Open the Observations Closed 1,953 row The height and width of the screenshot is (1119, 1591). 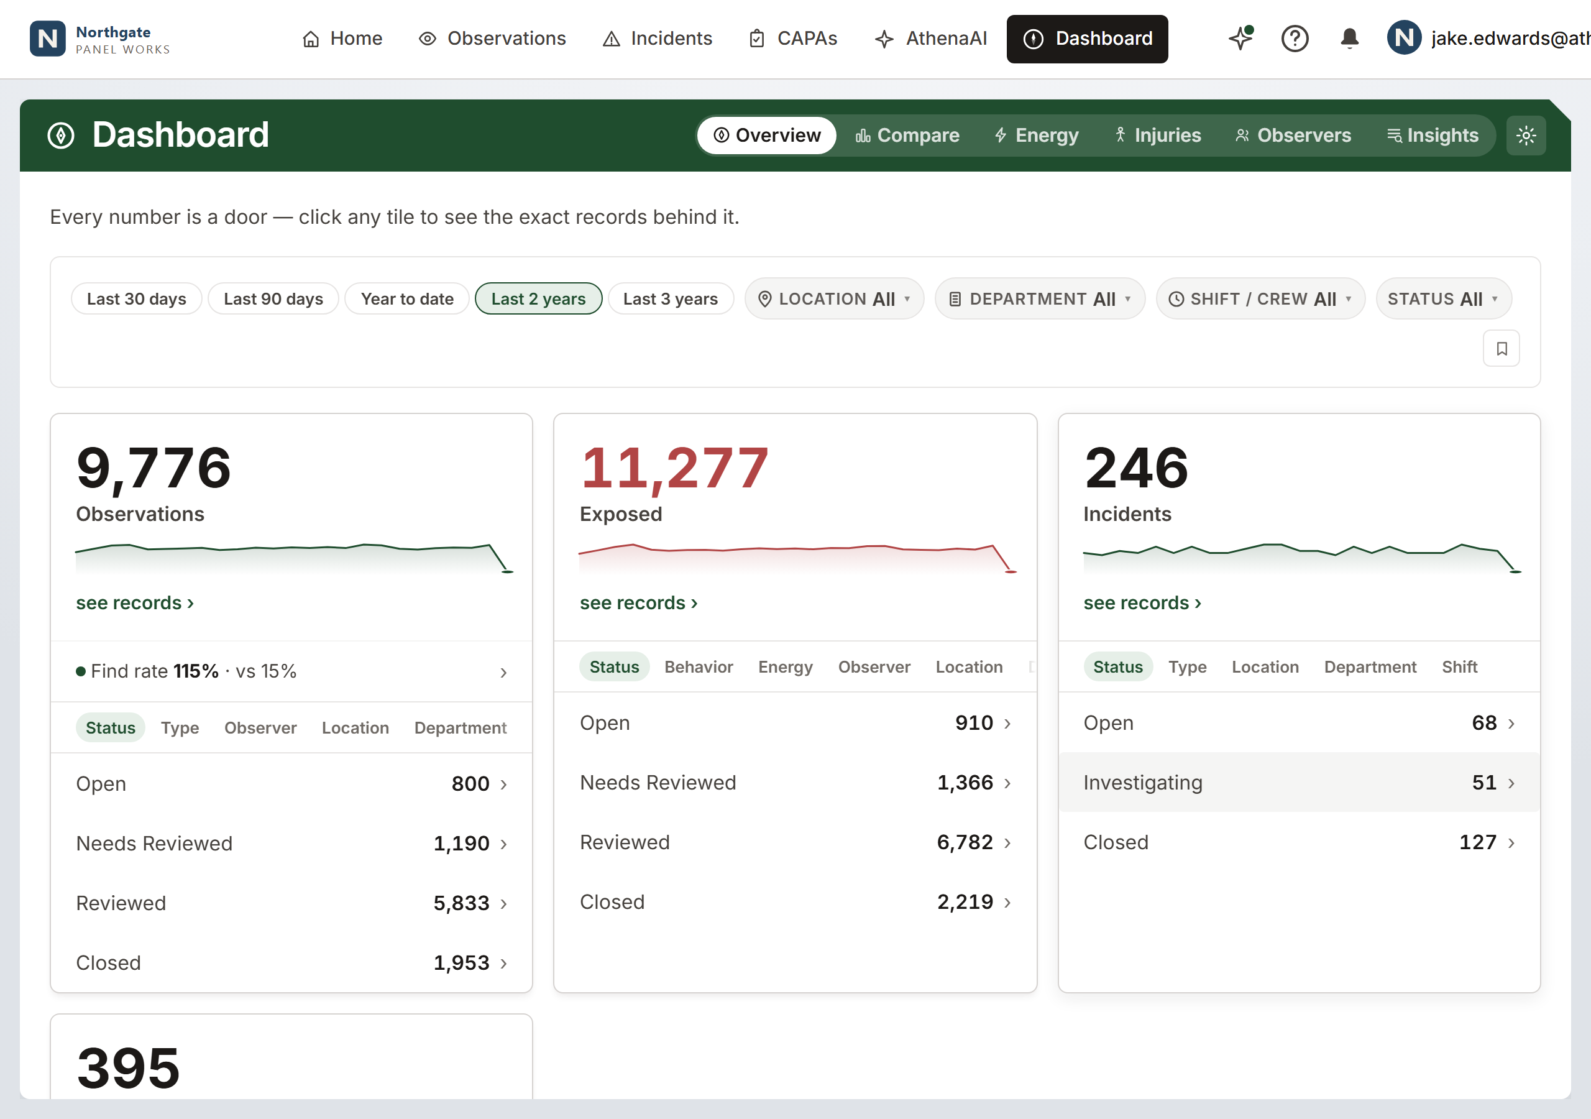(291, 963)
